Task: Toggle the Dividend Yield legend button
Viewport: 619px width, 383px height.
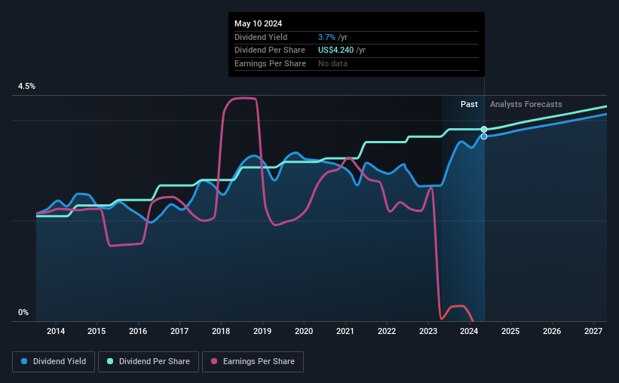Action: [54, 362]
